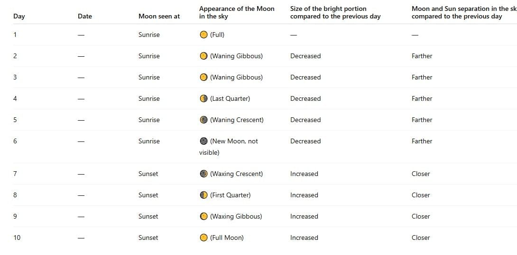Click the Waxing Gibbous moon icon

(203, 216)
